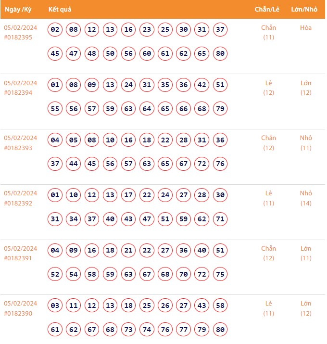The height and width of the screenshot is (344, 327).
Task: Select the "Lớn/Nhỏ" column header
Action: [x=305, y=9]
